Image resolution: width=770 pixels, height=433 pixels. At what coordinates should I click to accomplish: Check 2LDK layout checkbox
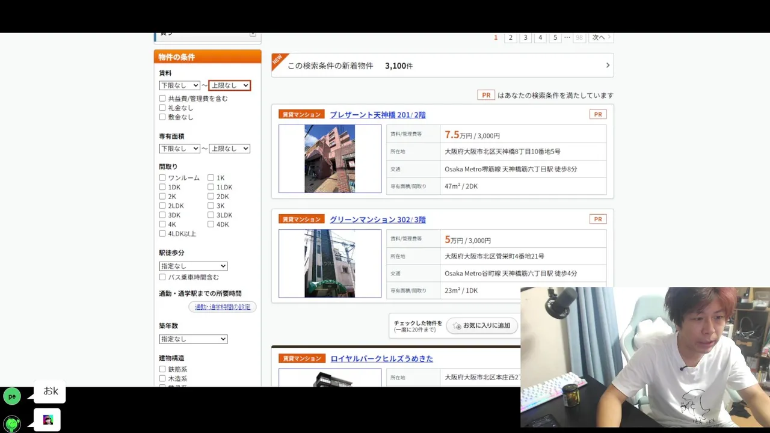tap(162, 206)
